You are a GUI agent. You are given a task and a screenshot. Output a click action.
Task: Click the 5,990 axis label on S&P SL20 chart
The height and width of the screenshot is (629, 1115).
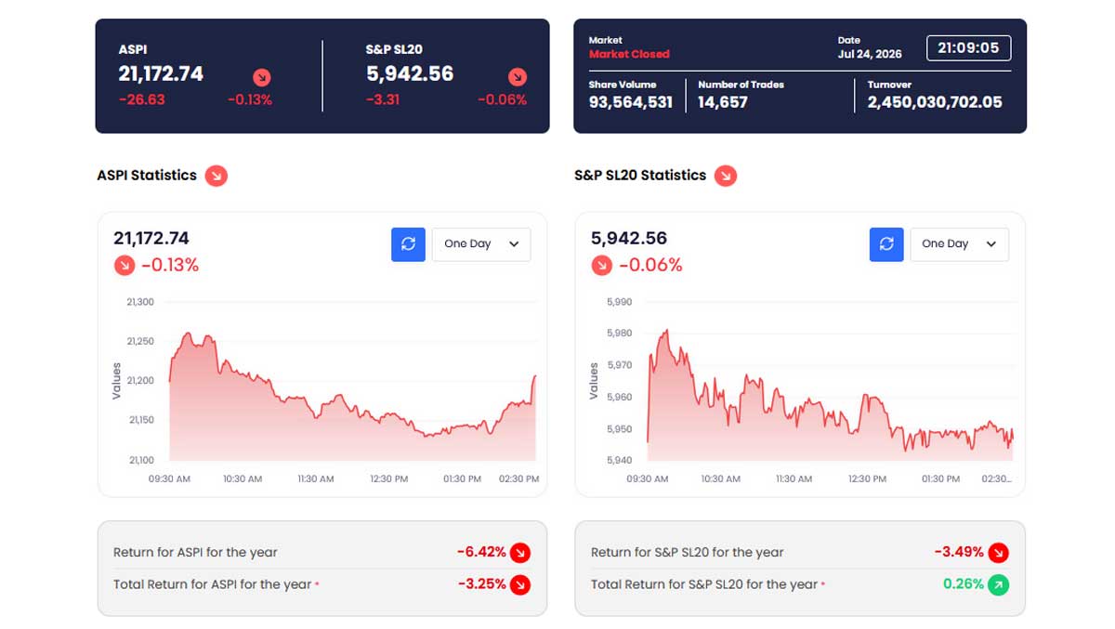619,302
